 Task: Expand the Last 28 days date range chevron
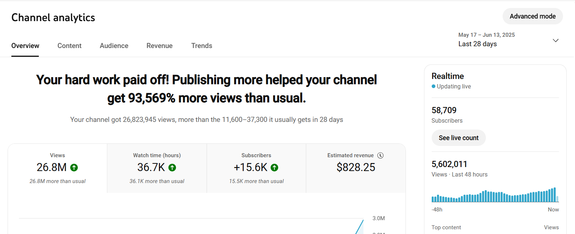(555, 40)
